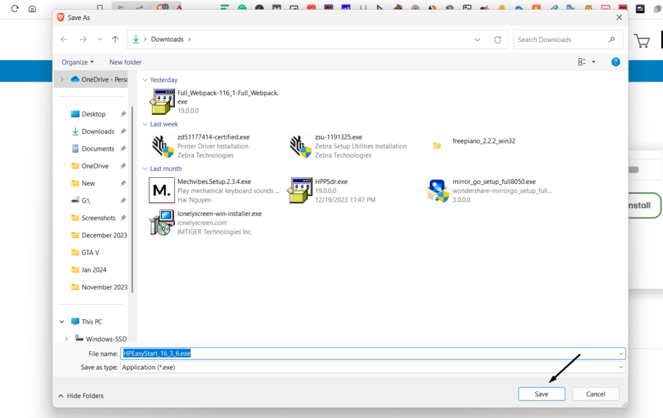Click the Refresh icon in the address bar

[x=497, y=39]
